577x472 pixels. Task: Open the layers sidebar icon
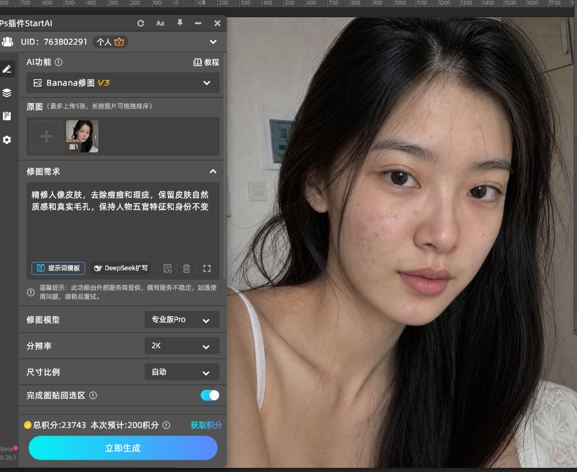point(7,93)
